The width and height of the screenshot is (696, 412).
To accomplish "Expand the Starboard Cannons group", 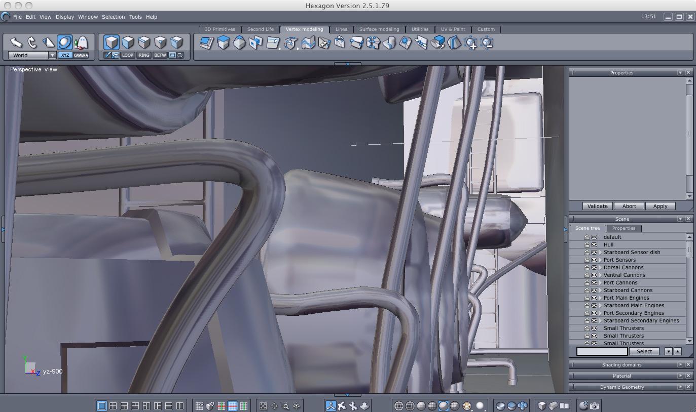I will coord(601,290).
